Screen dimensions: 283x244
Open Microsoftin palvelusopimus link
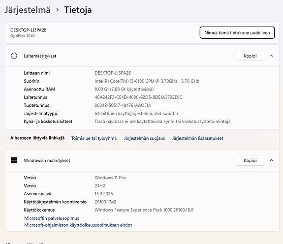click(52, 218)
